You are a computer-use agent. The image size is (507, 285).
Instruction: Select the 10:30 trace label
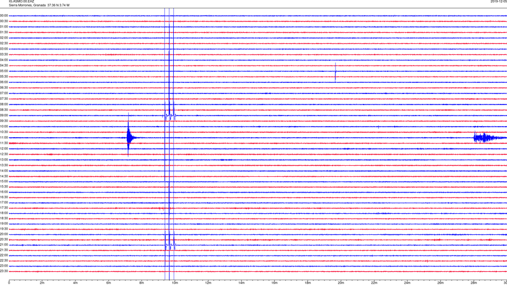(4, 132)
